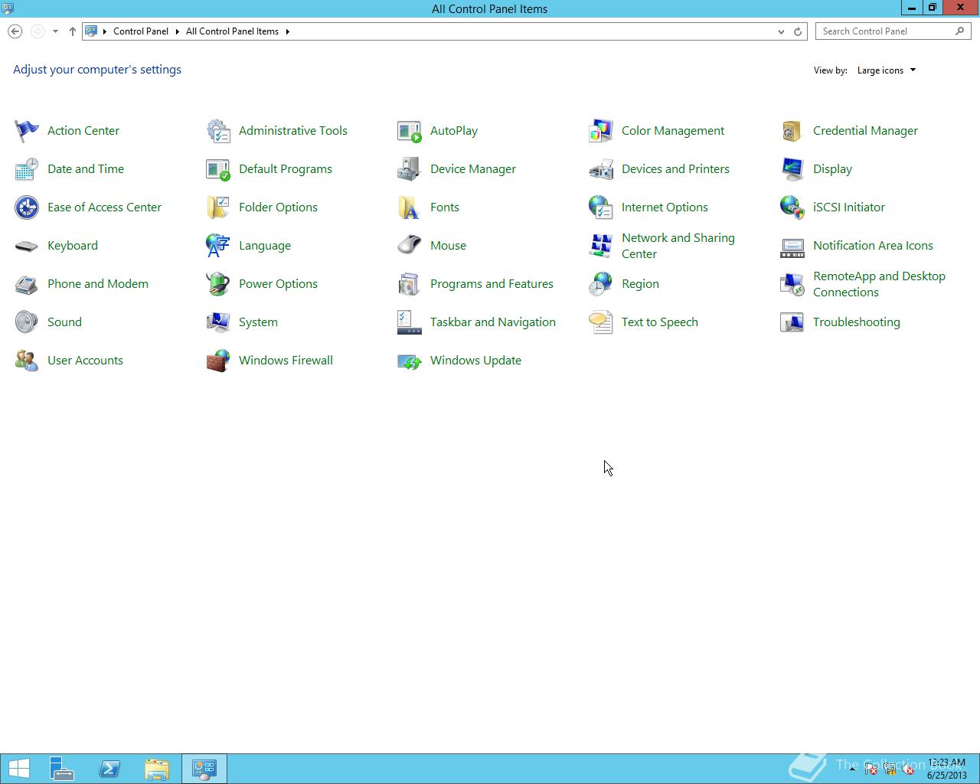Open the Language icon

coord(218,246)
